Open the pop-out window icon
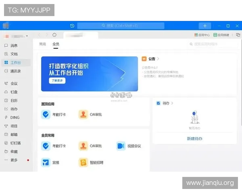This screenshot has height=193, width=242. (x=238, y=35)
